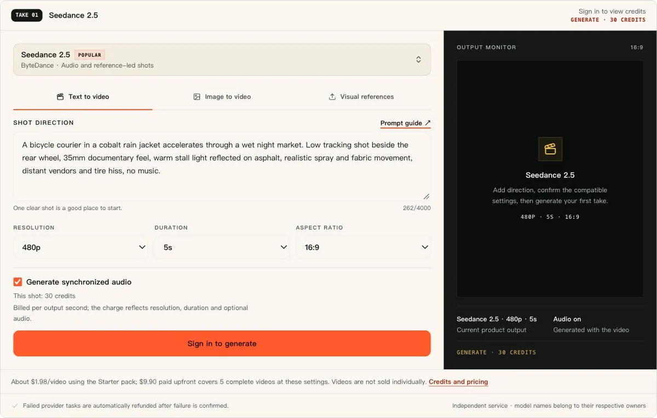657x418 pixels.
Task: Click 'GENERATE · 30 CREDITS' in header
Action: coord(608,20)
